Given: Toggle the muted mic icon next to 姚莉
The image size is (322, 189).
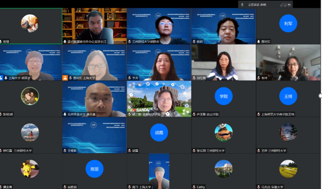Looking at the screenshot, I should pos(194,42).
